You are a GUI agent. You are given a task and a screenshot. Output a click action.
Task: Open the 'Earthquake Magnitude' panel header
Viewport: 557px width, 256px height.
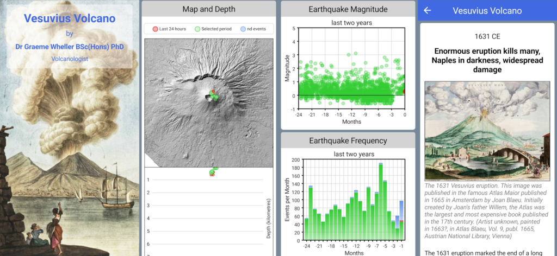pyautogui.click(x=348, y=9)
